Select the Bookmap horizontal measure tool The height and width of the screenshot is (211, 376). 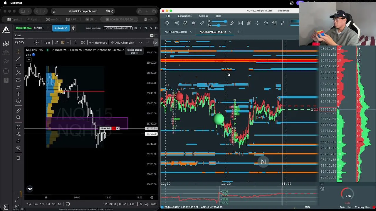241,23
